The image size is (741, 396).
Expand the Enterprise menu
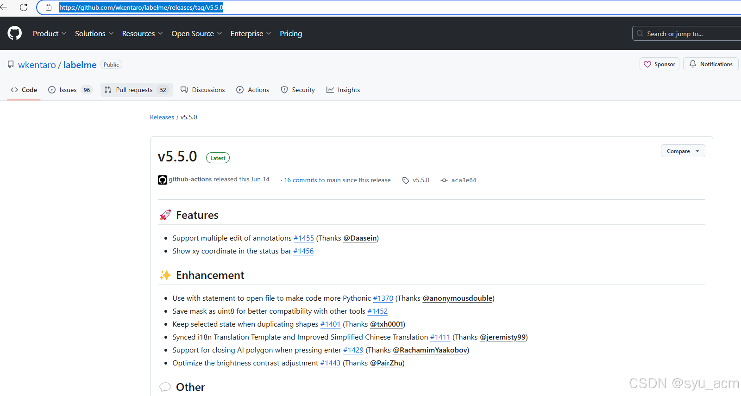coord(251,33)
